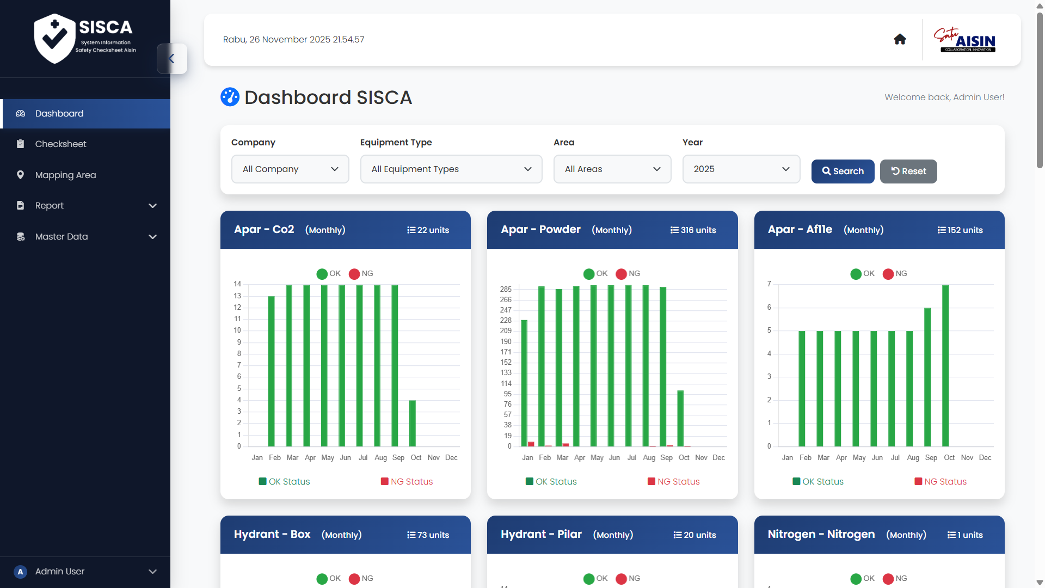The image size is (1045, 588).
Task: Open the Mapping Area menu item
Action: (86, 175)
